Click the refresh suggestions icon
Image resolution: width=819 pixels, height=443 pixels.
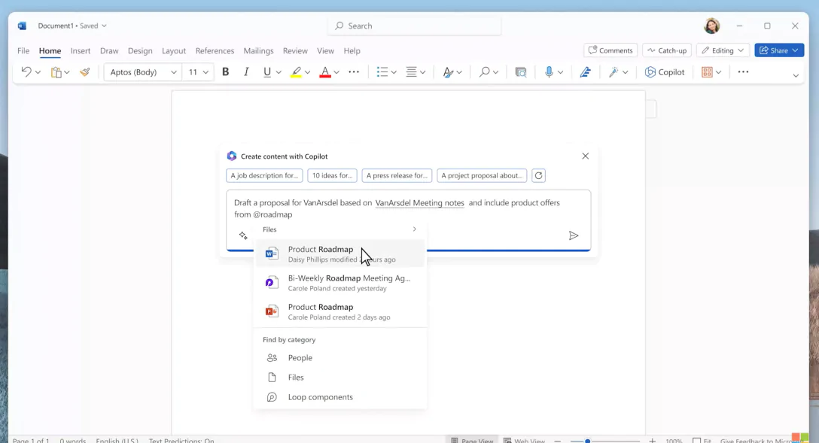(x=538, y=175)
